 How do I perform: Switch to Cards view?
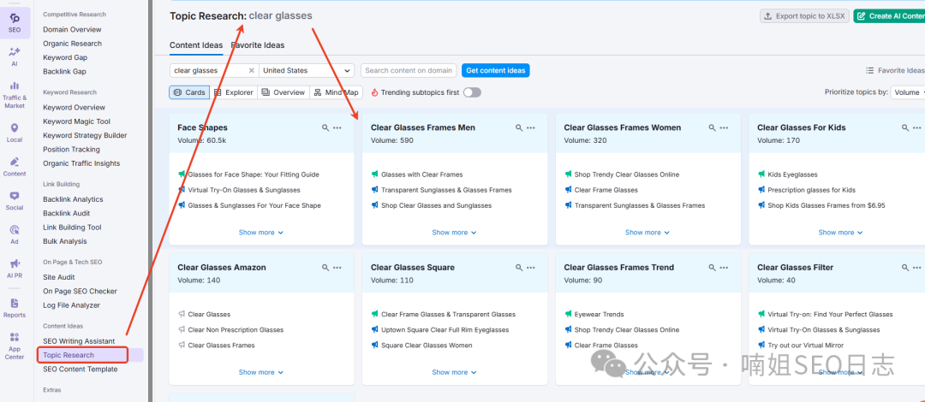(x=189, y=92)
